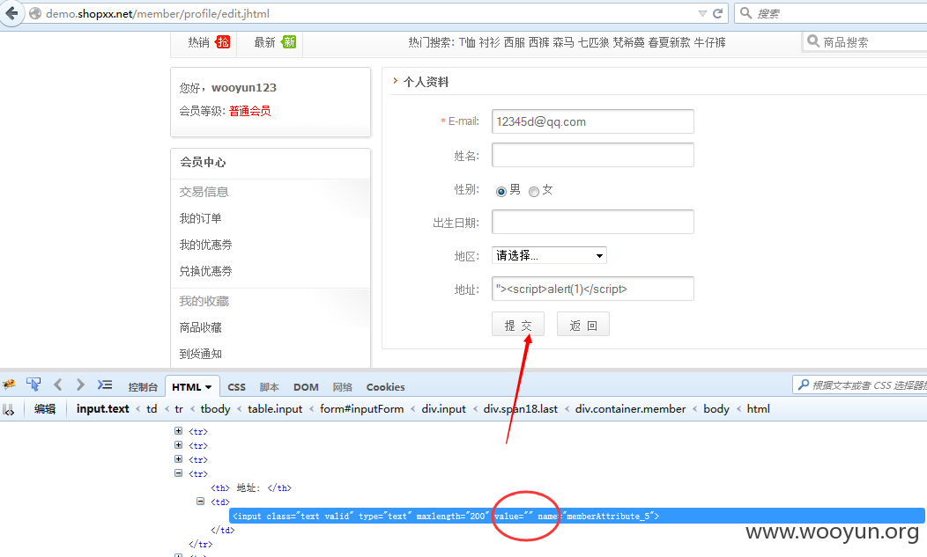Click into the E-mail input field

pyautogui.click(x=593, y=121)
